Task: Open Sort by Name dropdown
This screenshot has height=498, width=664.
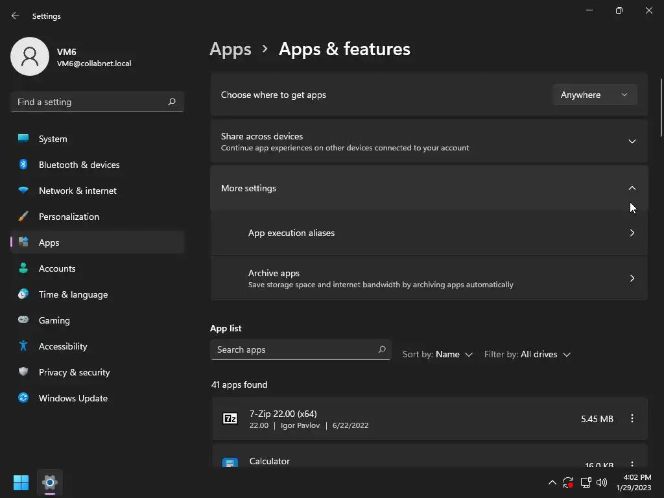Action: 438,354
